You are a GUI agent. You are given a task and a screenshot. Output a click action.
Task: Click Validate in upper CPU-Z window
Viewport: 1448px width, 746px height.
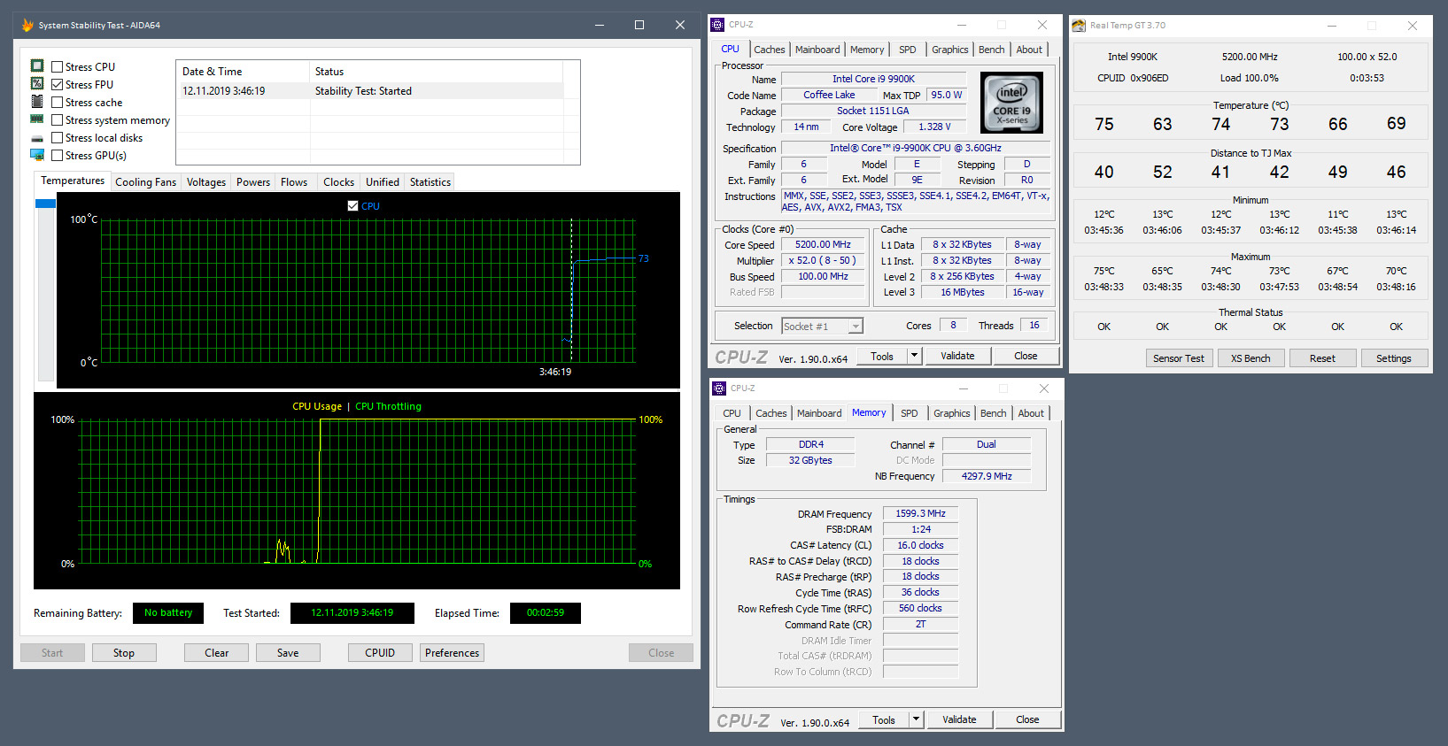[x=957, y=356]
